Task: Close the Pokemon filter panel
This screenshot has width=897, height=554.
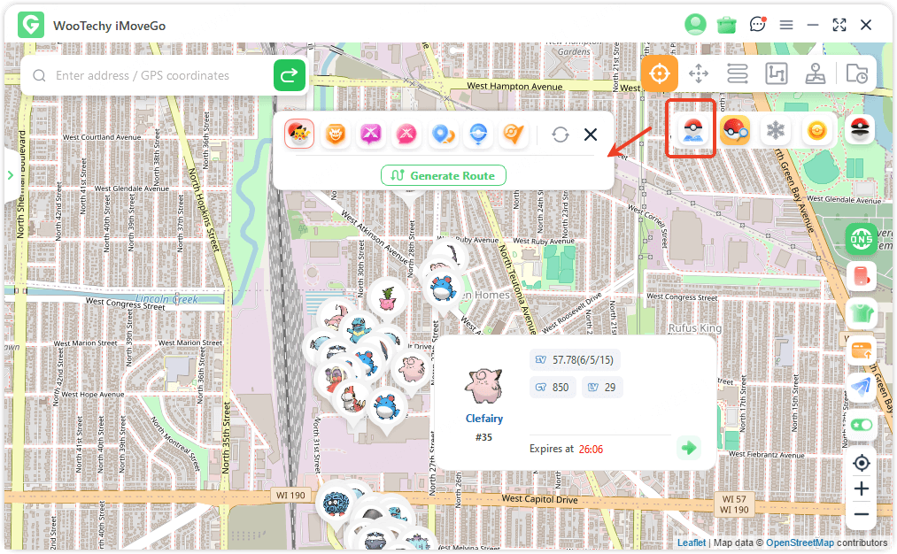Action: [x=591, y=135]
